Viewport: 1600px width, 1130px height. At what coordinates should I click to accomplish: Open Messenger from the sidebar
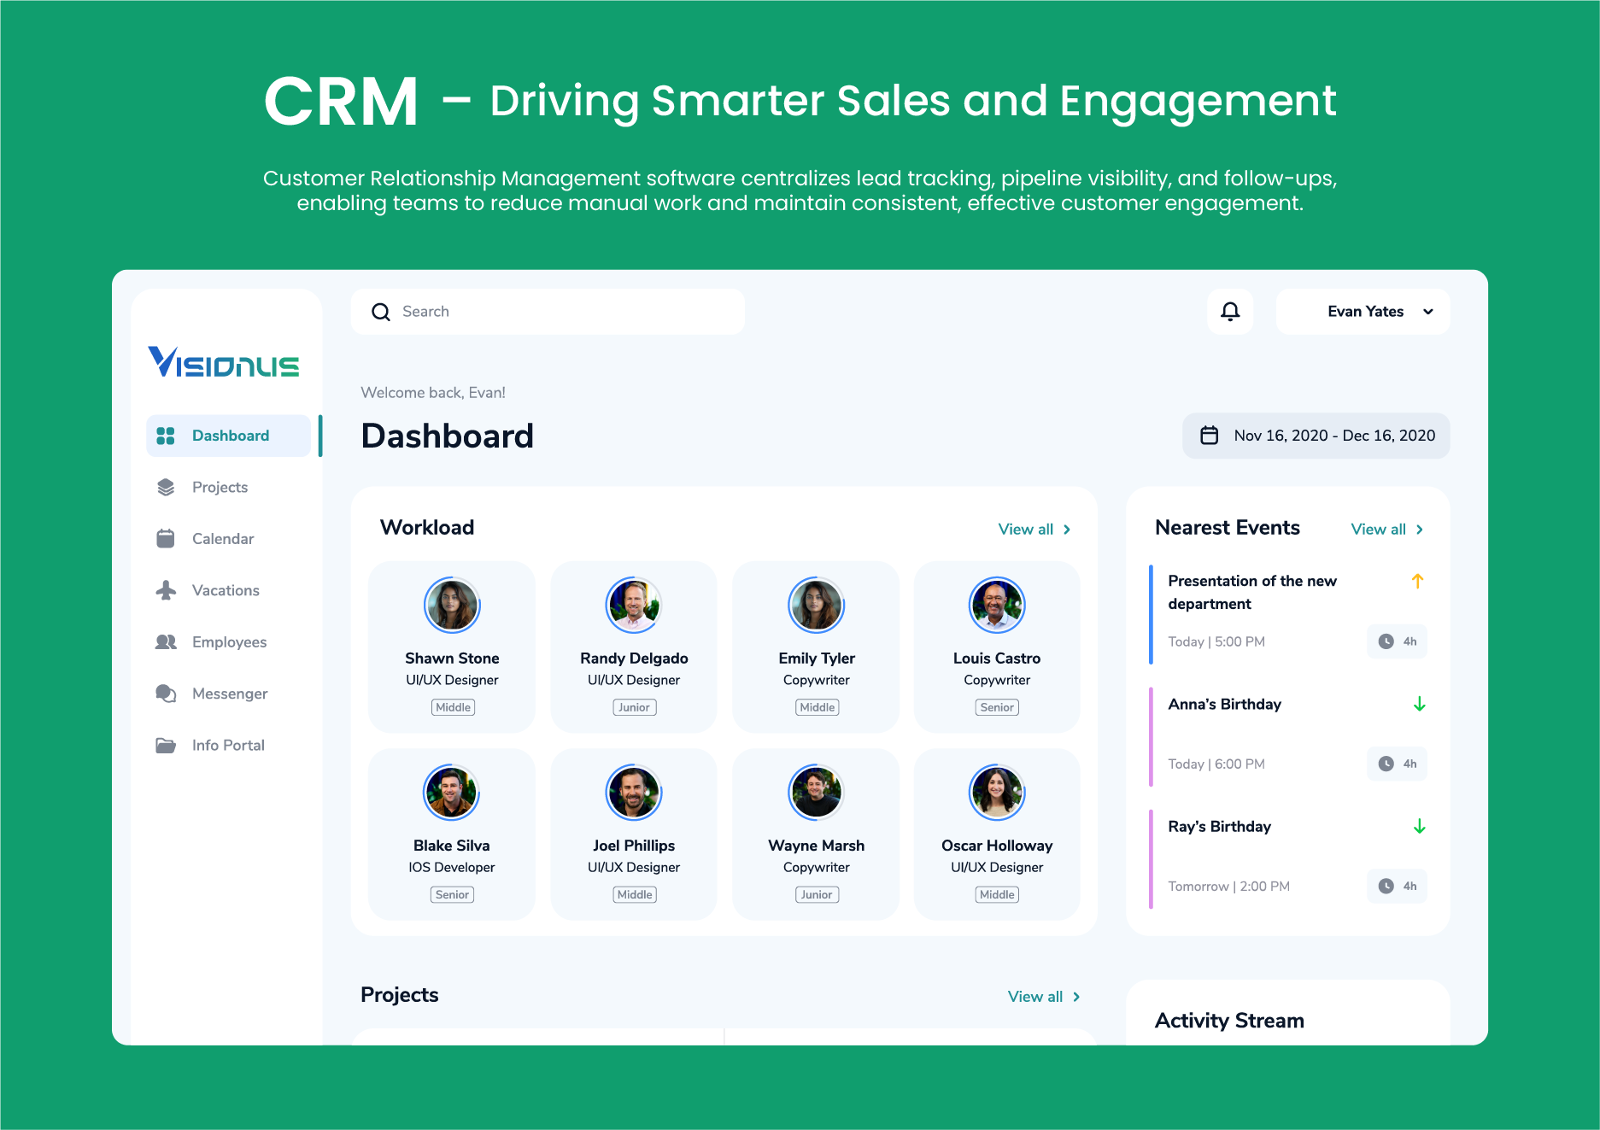tap(229, 694)
